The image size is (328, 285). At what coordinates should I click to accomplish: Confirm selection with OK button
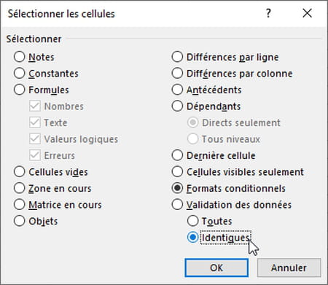pos(216,268)
